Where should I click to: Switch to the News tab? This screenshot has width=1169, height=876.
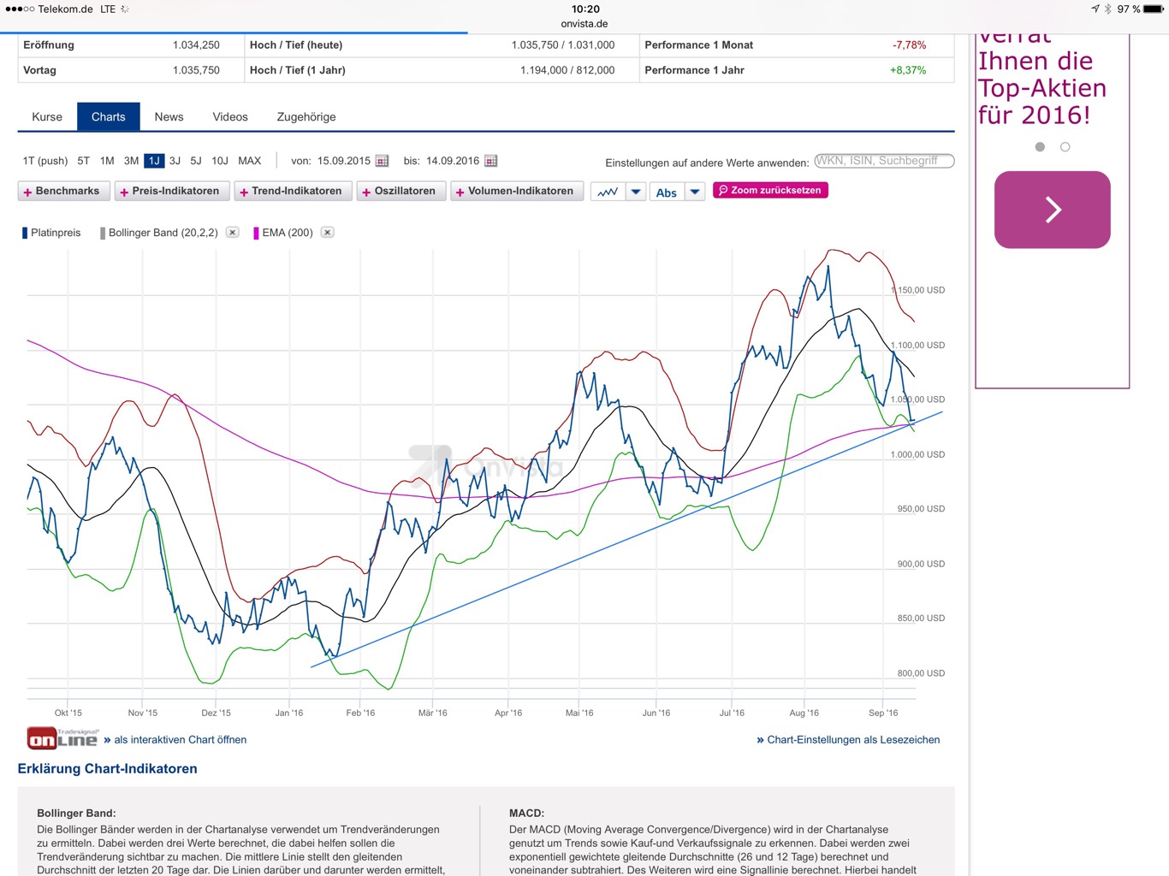[x=169, y=117]
